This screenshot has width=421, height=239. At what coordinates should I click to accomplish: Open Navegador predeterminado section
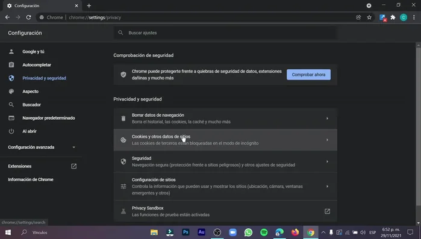49,118
